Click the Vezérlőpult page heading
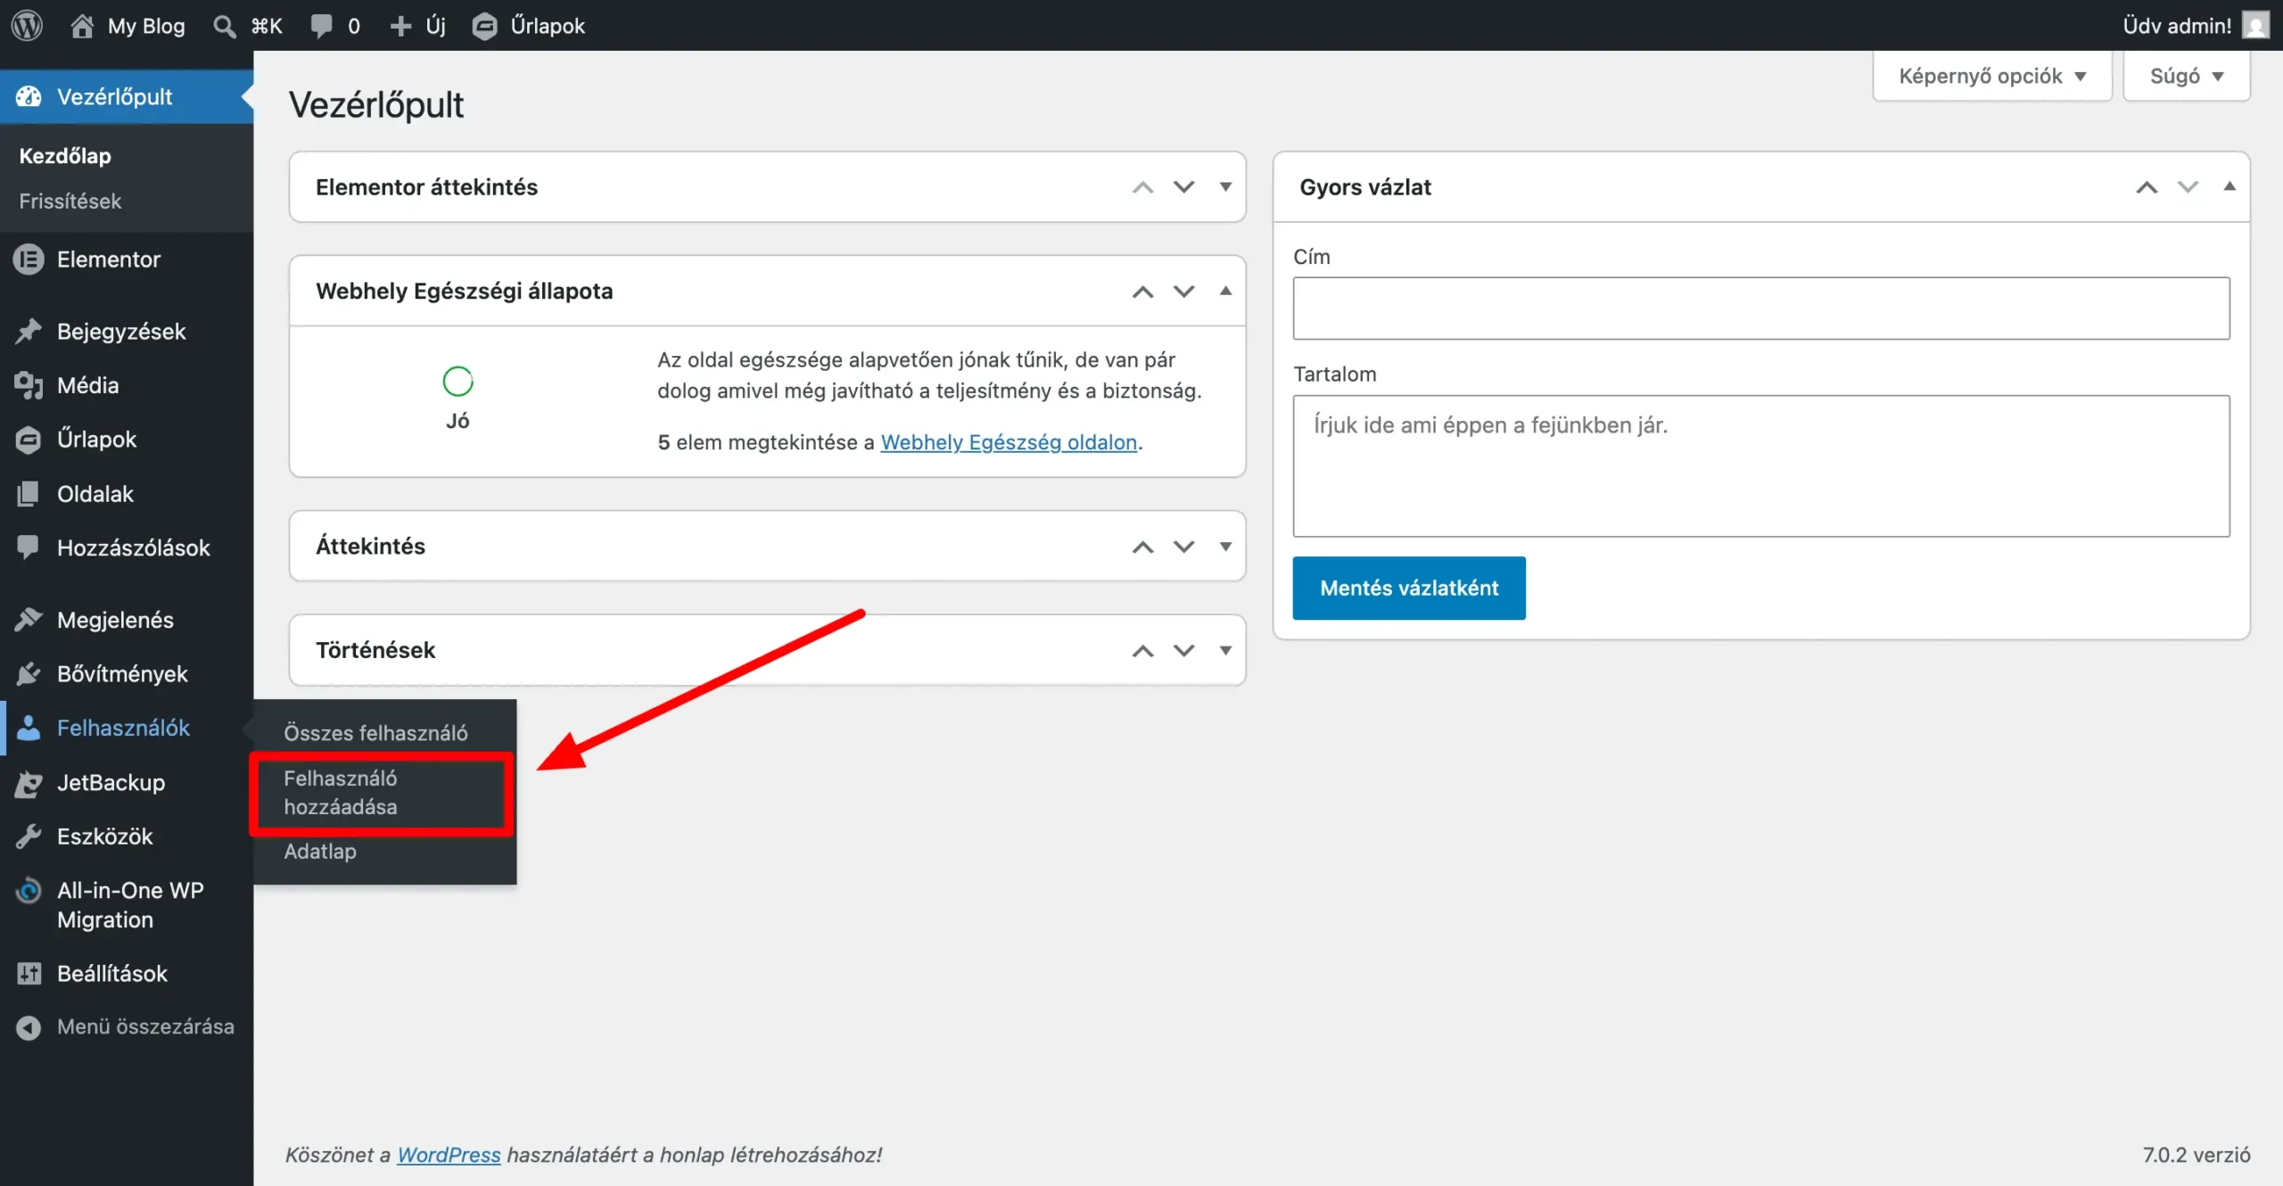The height and width of the screenshot is (1186, 2283). 376,105
